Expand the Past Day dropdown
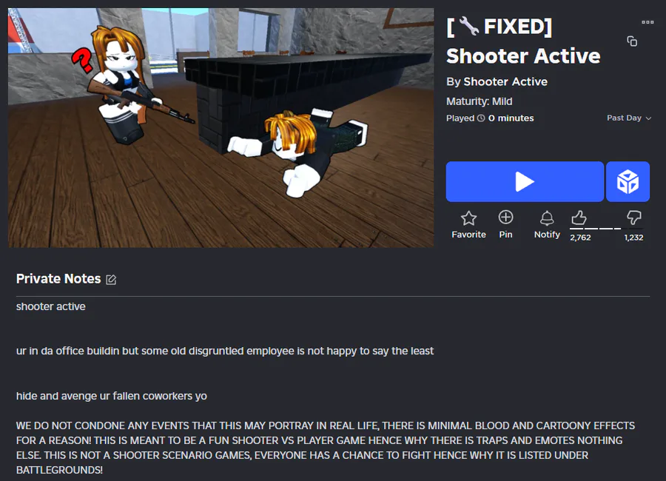Screen dimensions: 666x481 click(x=628, y=118)
